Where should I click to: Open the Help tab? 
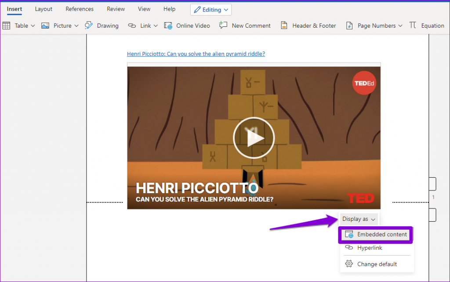click(x=169, y=9)
